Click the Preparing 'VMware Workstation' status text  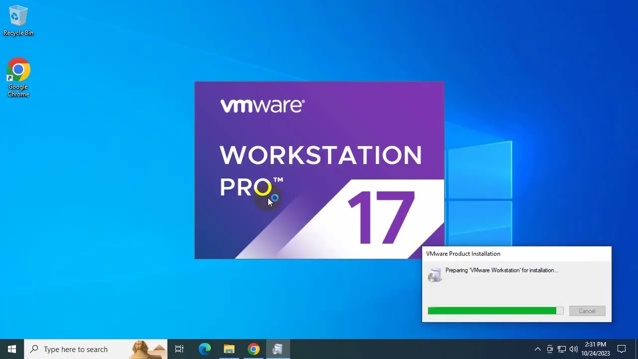click(501, 270)
